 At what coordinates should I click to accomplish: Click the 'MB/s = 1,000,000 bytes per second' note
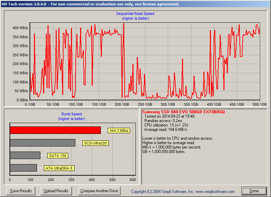[x=171, y=147]
